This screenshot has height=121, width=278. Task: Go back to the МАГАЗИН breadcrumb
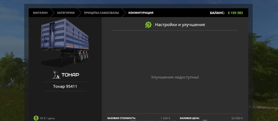pos(40,13)
